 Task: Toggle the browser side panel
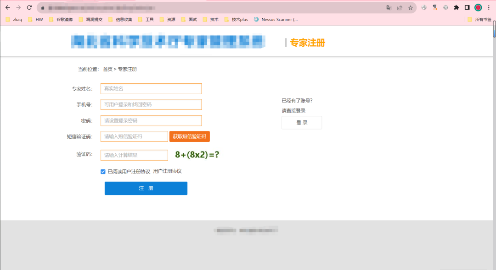click(x=467, y=8)
